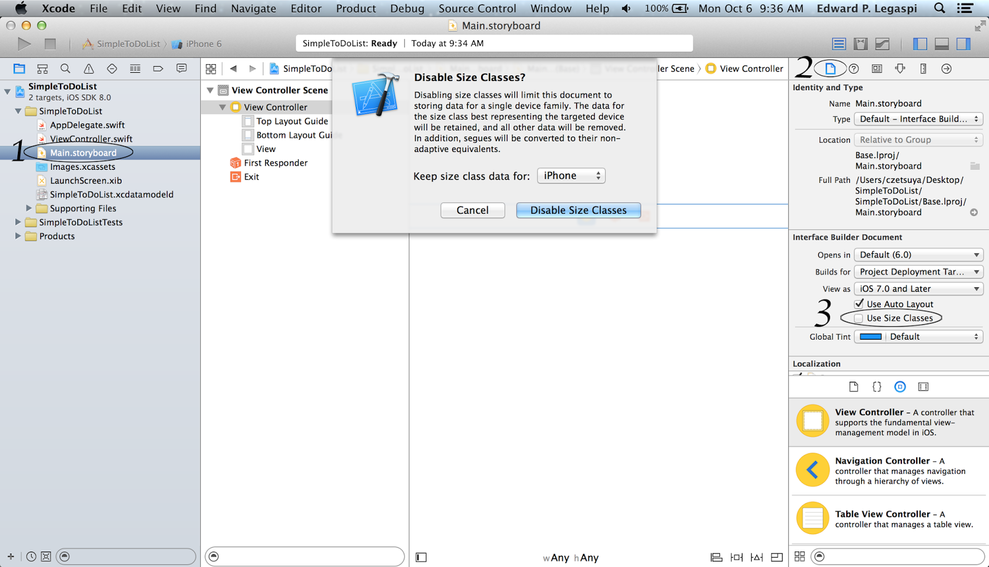The height and width of the screenshot is (567, 989).
Task: Open the Report navigator
Action: pos(181,69)
